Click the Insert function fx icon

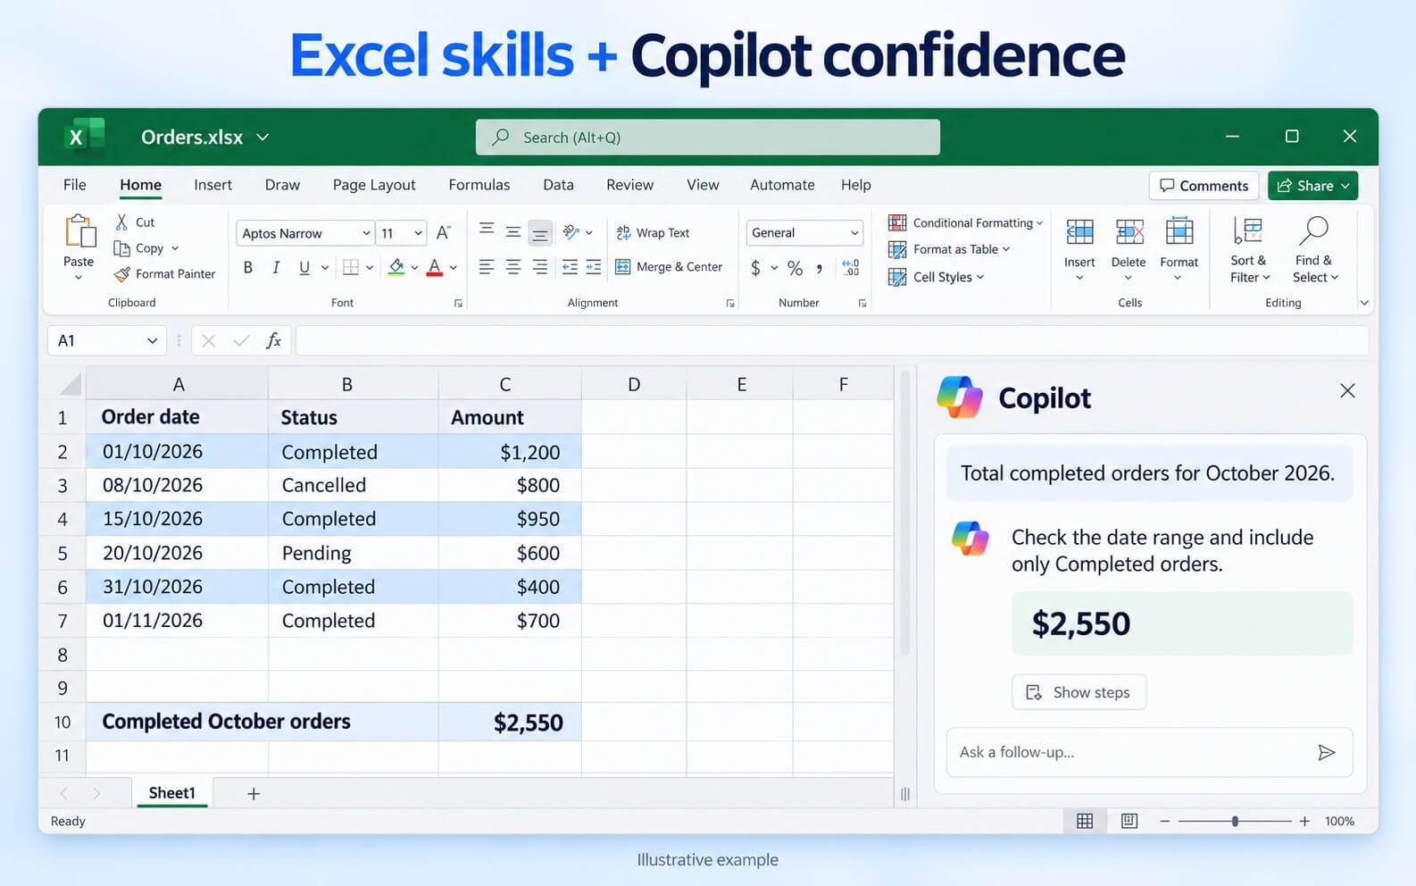[273, 340]
